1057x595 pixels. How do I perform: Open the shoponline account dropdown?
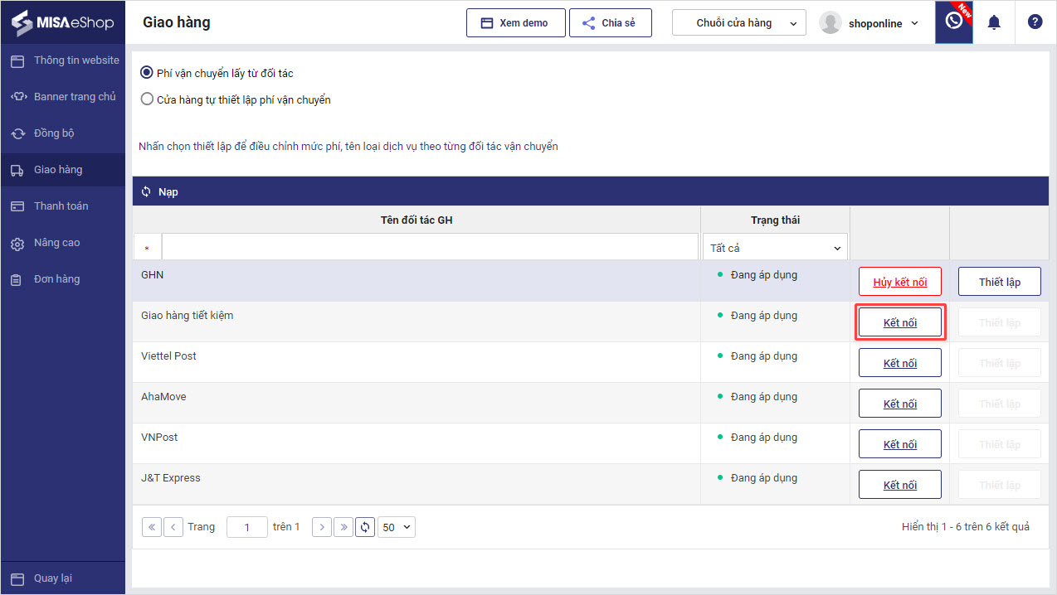tap(869, 23)
